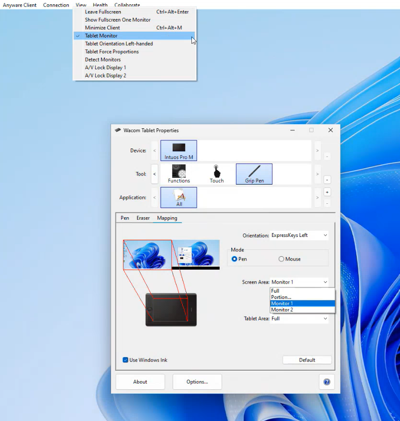The height and width of the screenshot is (421, 400).
Task: Minimize the Wacom Tablet Properties window
Action: tap(292, 130)
